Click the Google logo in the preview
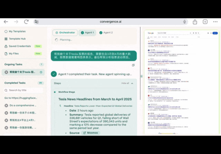 tap(151, 33)
